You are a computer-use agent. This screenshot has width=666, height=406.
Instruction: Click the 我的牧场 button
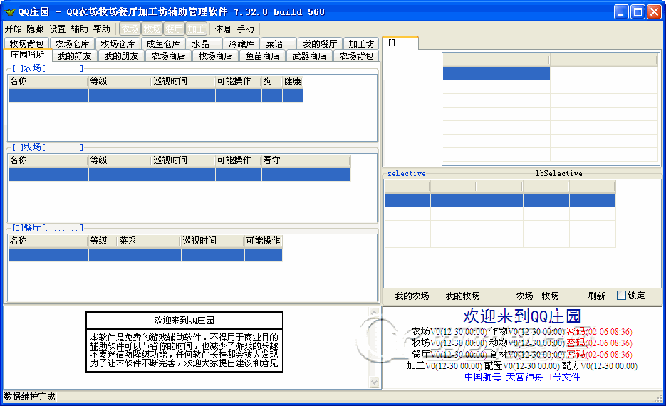(x=462, y=296)
